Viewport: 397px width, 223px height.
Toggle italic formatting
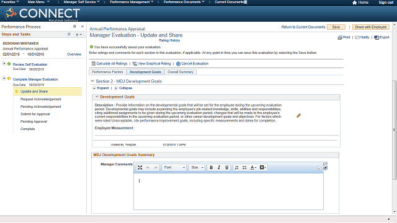[x=219, y=167]
